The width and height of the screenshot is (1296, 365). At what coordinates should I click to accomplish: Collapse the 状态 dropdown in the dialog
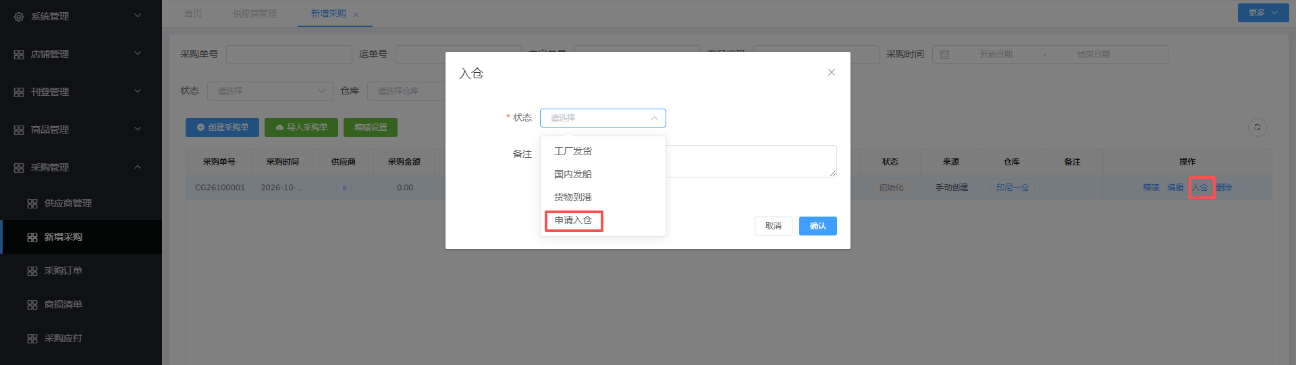pyautogui.click(x=654, y=118)
